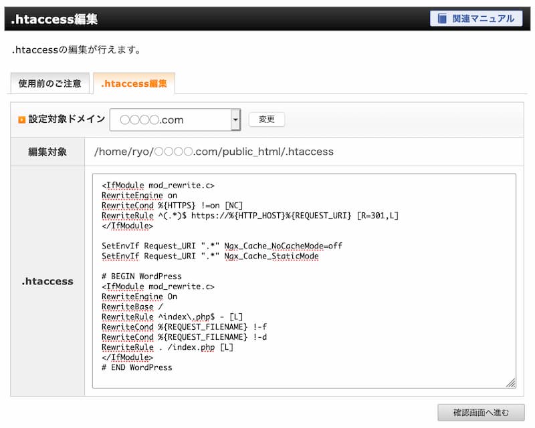
Task: Click the 編集対象 row label
Action: pyautogui.click(x=47, y=152)
